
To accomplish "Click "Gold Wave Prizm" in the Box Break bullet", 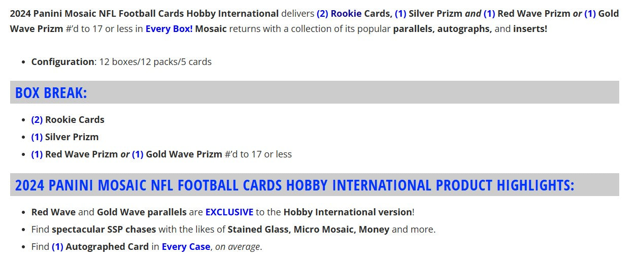I will point(184,154).
